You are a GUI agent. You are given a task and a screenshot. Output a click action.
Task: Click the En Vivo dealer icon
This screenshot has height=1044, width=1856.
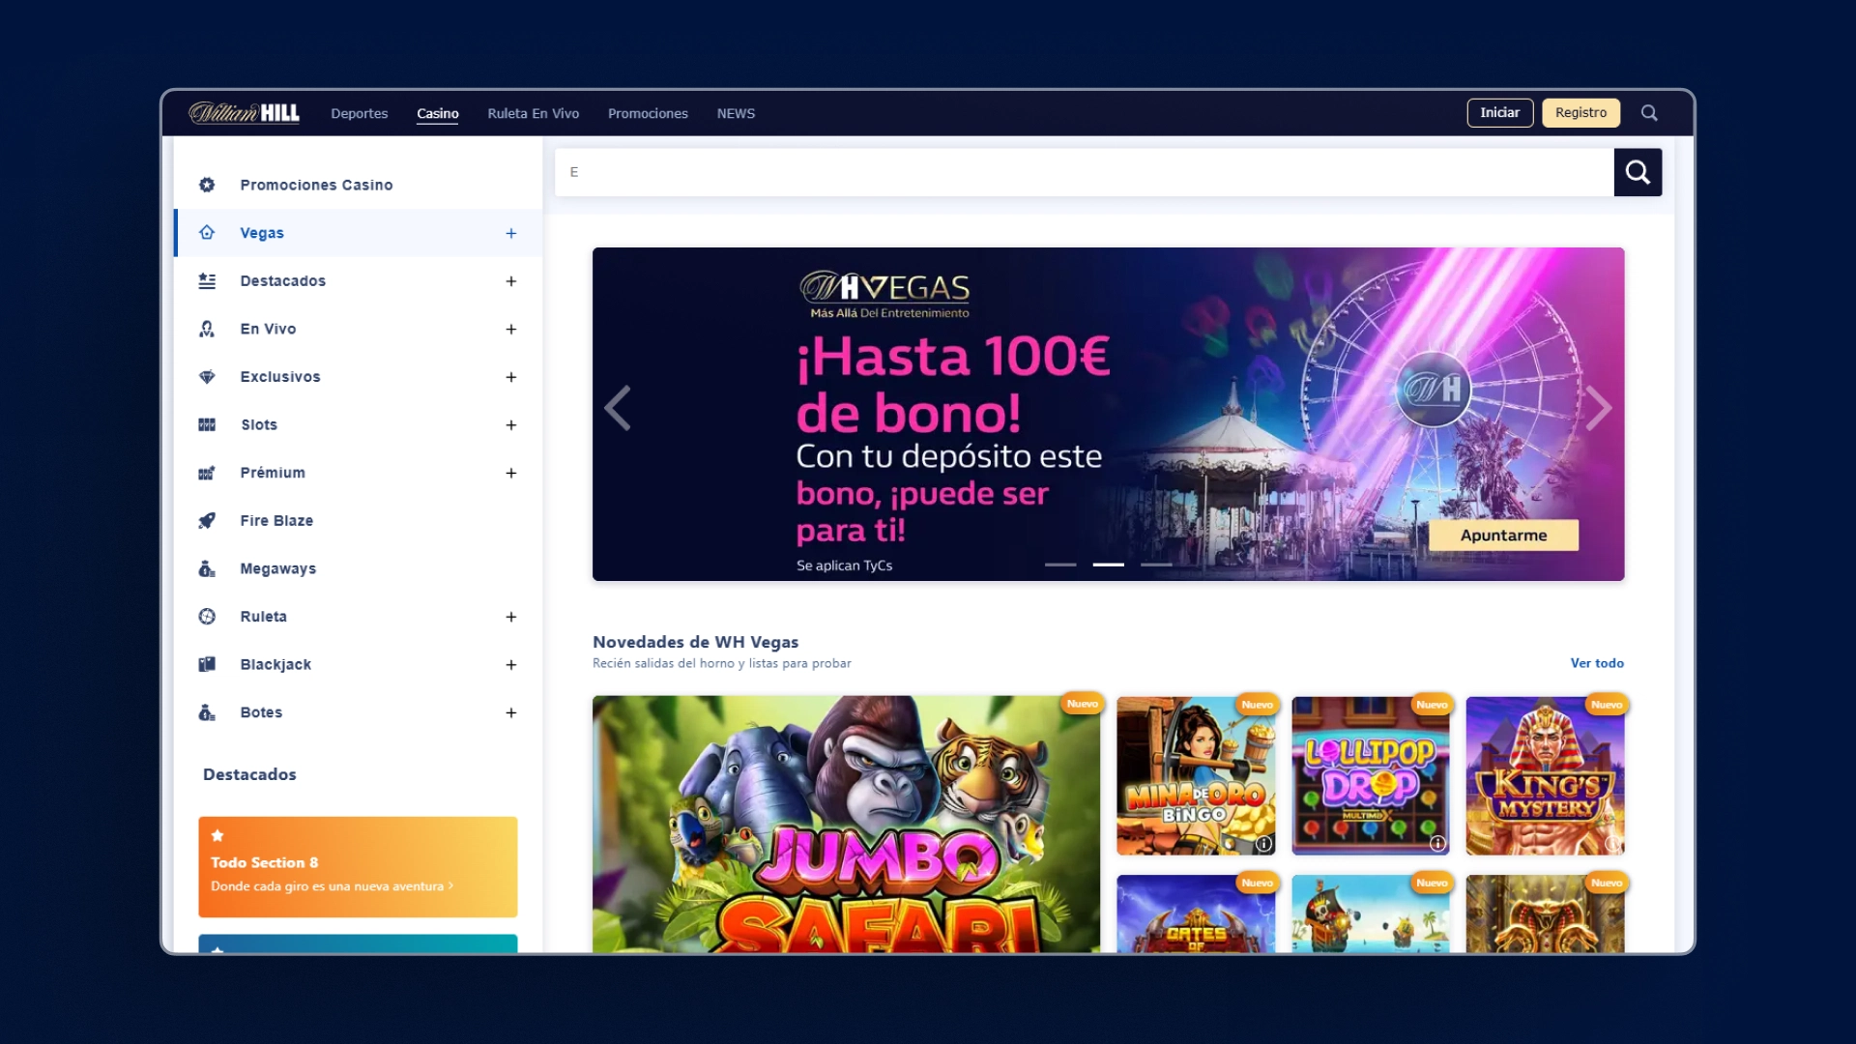(207, 329)
